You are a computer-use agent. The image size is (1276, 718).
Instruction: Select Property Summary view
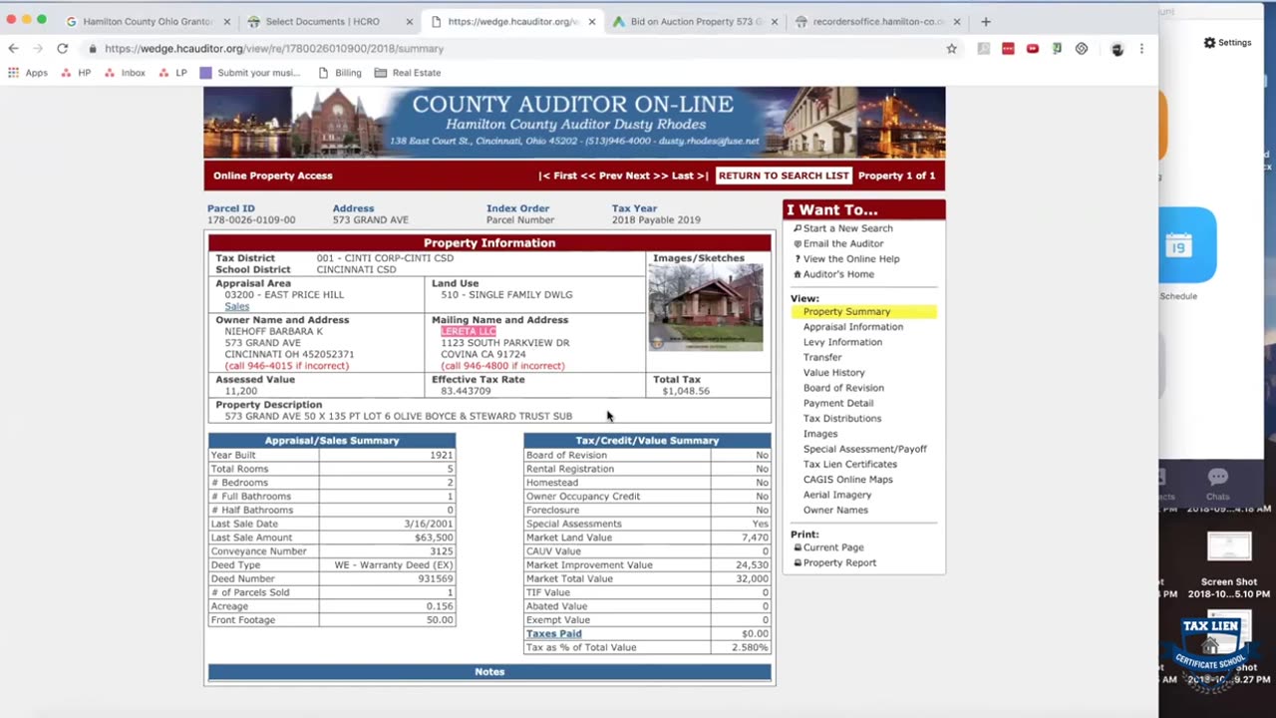coord(846,312)
